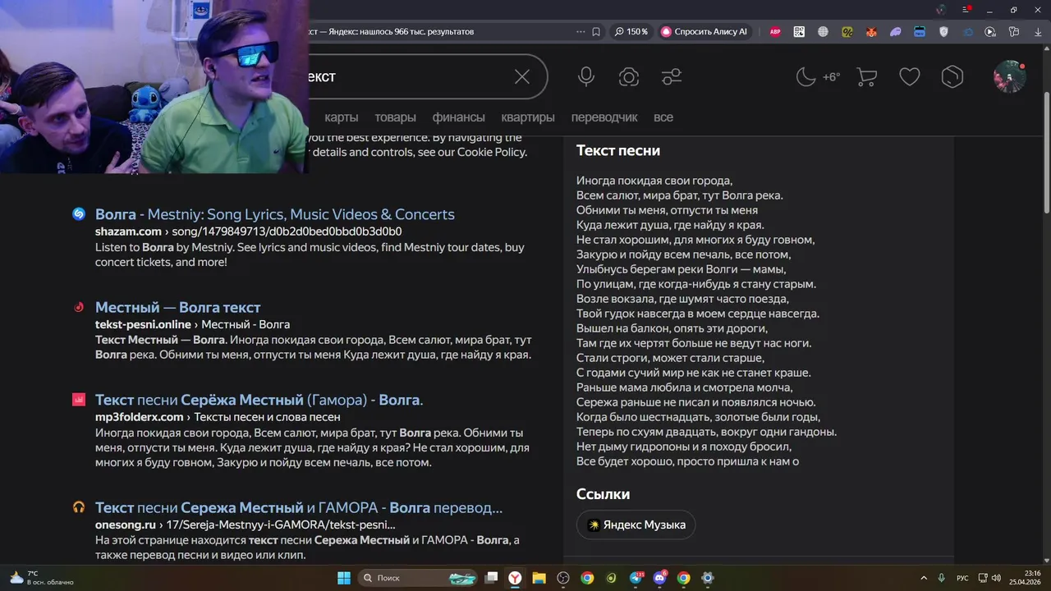
Task: Open the Shazam Волга - Mestniy result
Action: (x=274, y=214)
